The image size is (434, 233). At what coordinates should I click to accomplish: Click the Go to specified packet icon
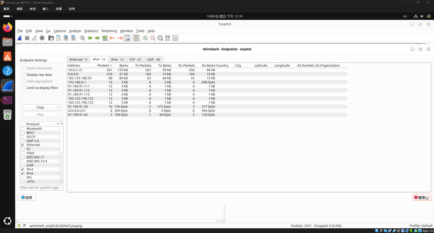(105, 38)
